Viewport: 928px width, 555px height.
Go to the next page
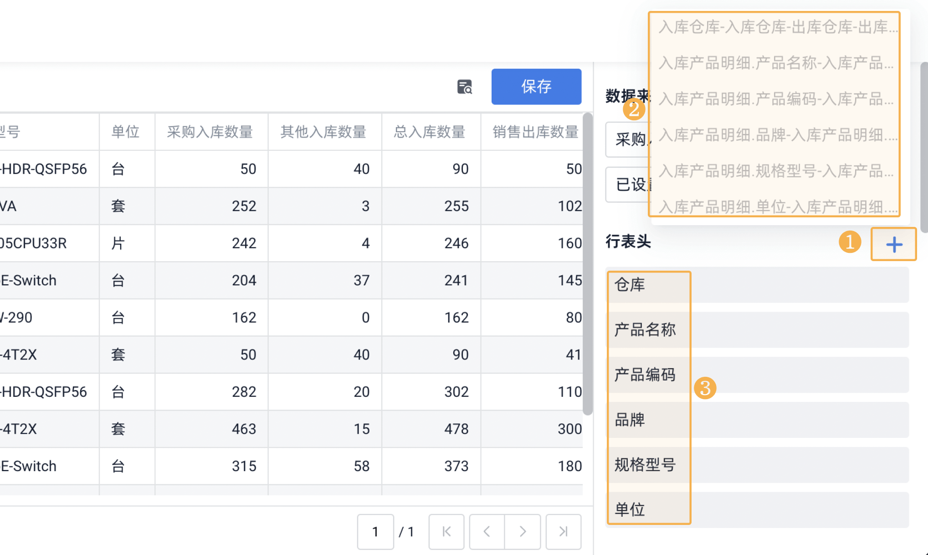point(522,531)
